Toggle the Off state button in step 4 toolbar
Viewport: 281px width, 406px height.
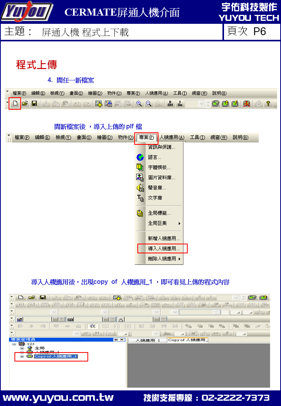pyautogui.click(x=170, y=103)
